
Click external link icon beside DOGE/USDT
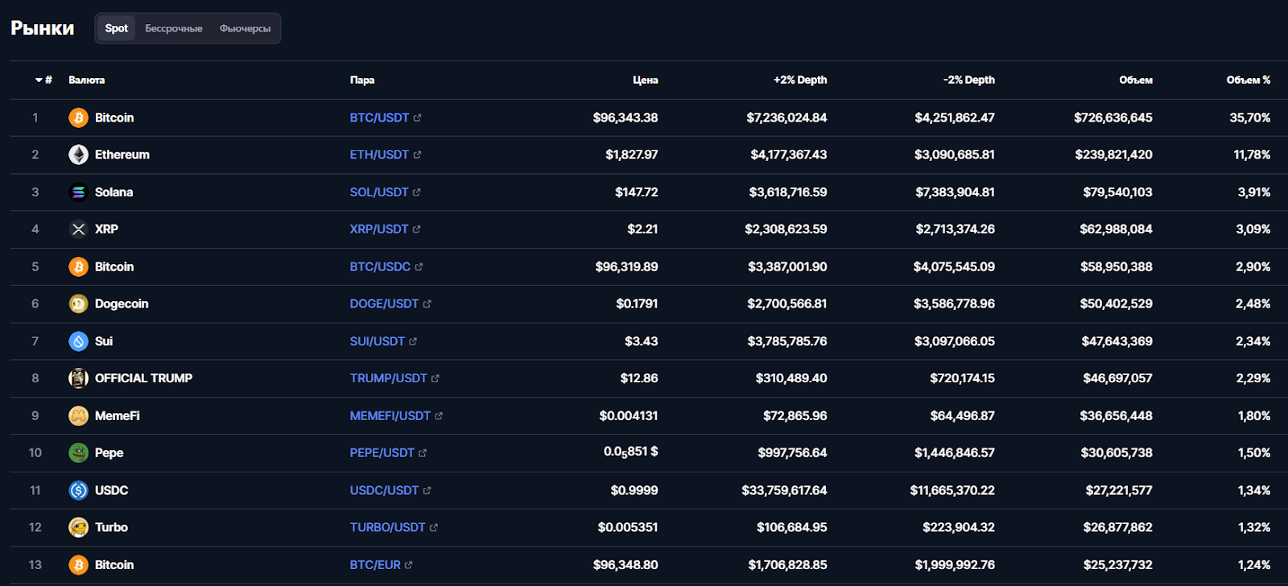427,304
